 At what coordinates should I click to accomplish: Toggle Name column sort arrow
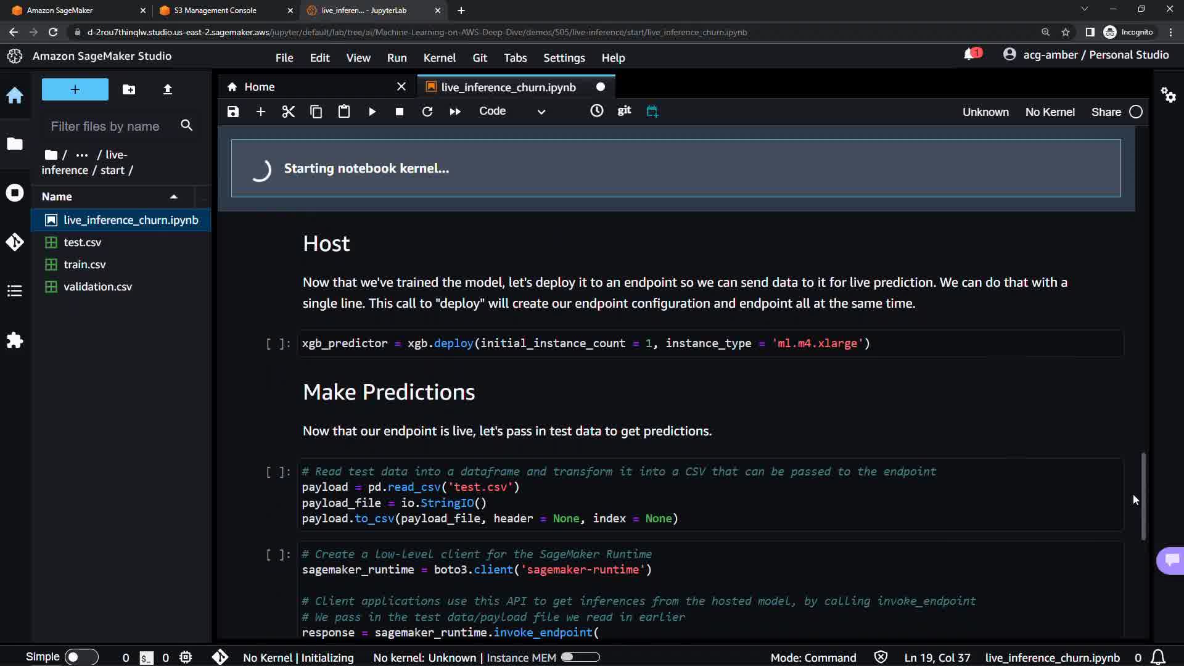coord(174,197)
